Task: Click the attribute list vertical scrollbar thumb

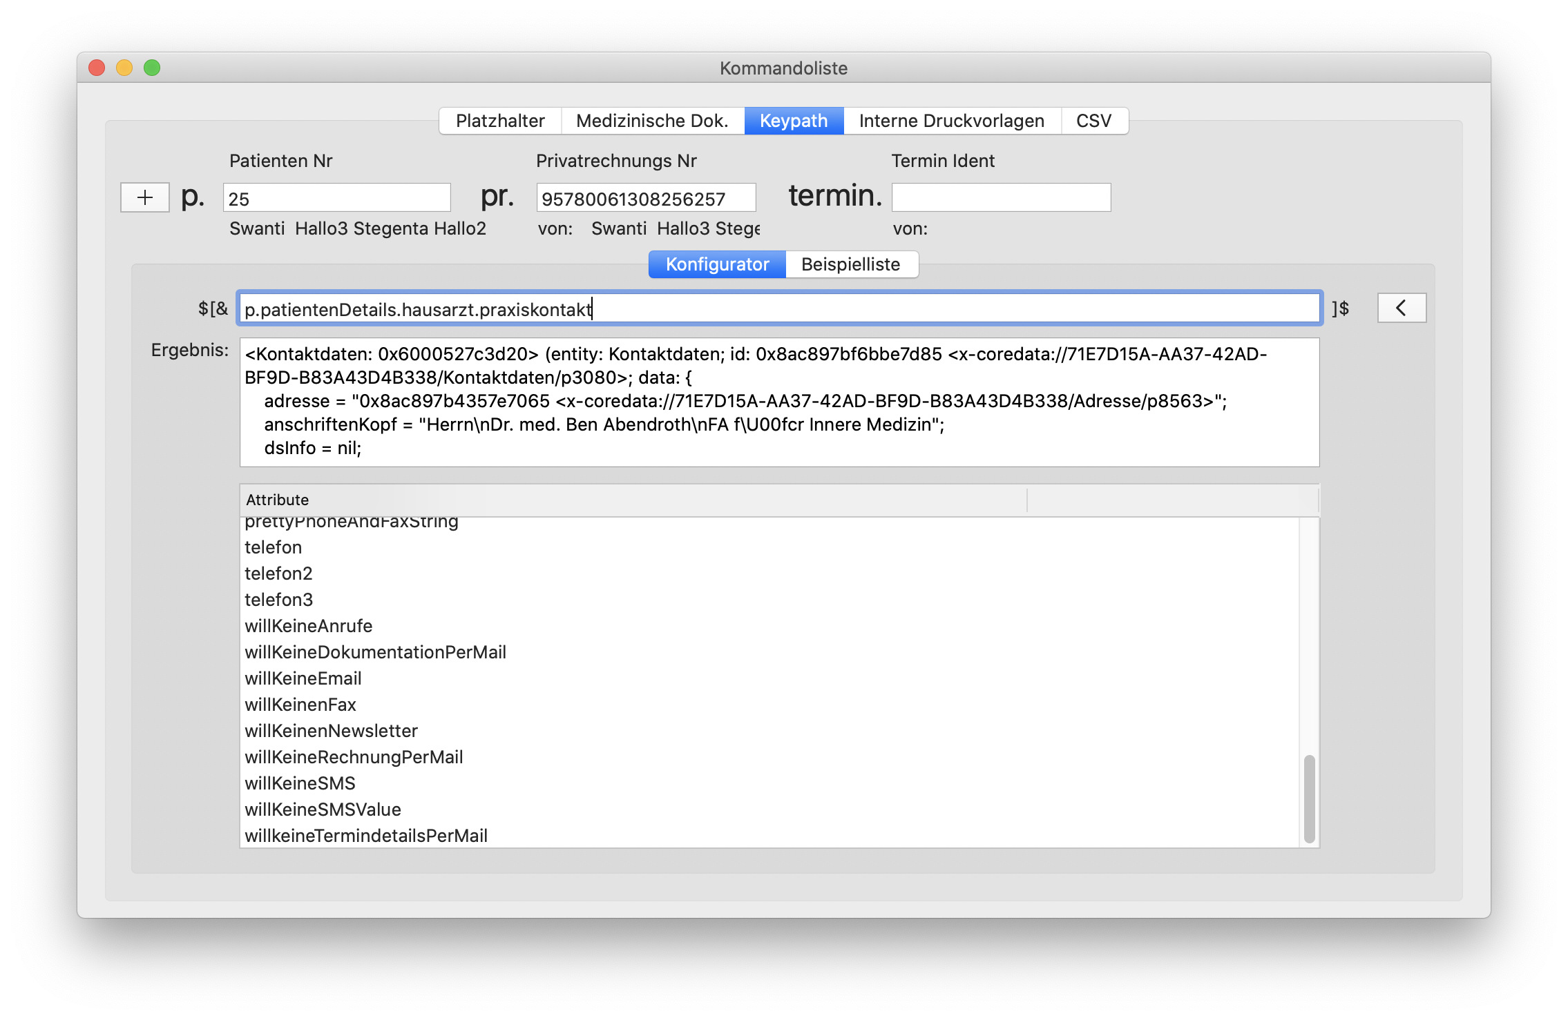Action: pyautogui.click(x=1309, y=799)
